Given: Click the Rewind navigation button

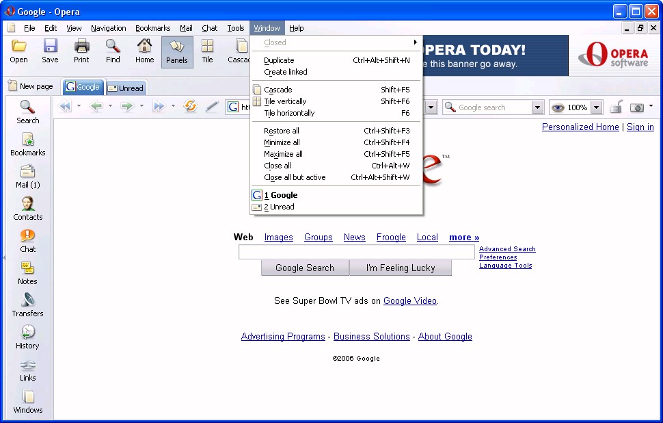Looking at the screenshot, I should 66,106.
